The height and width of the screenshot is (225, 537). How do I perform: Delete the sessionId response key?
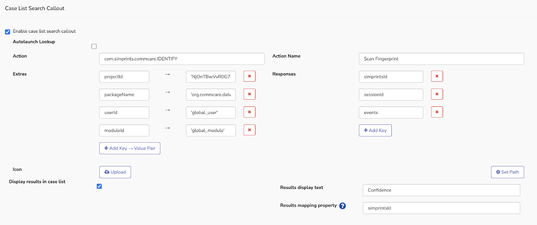[437, 95]
